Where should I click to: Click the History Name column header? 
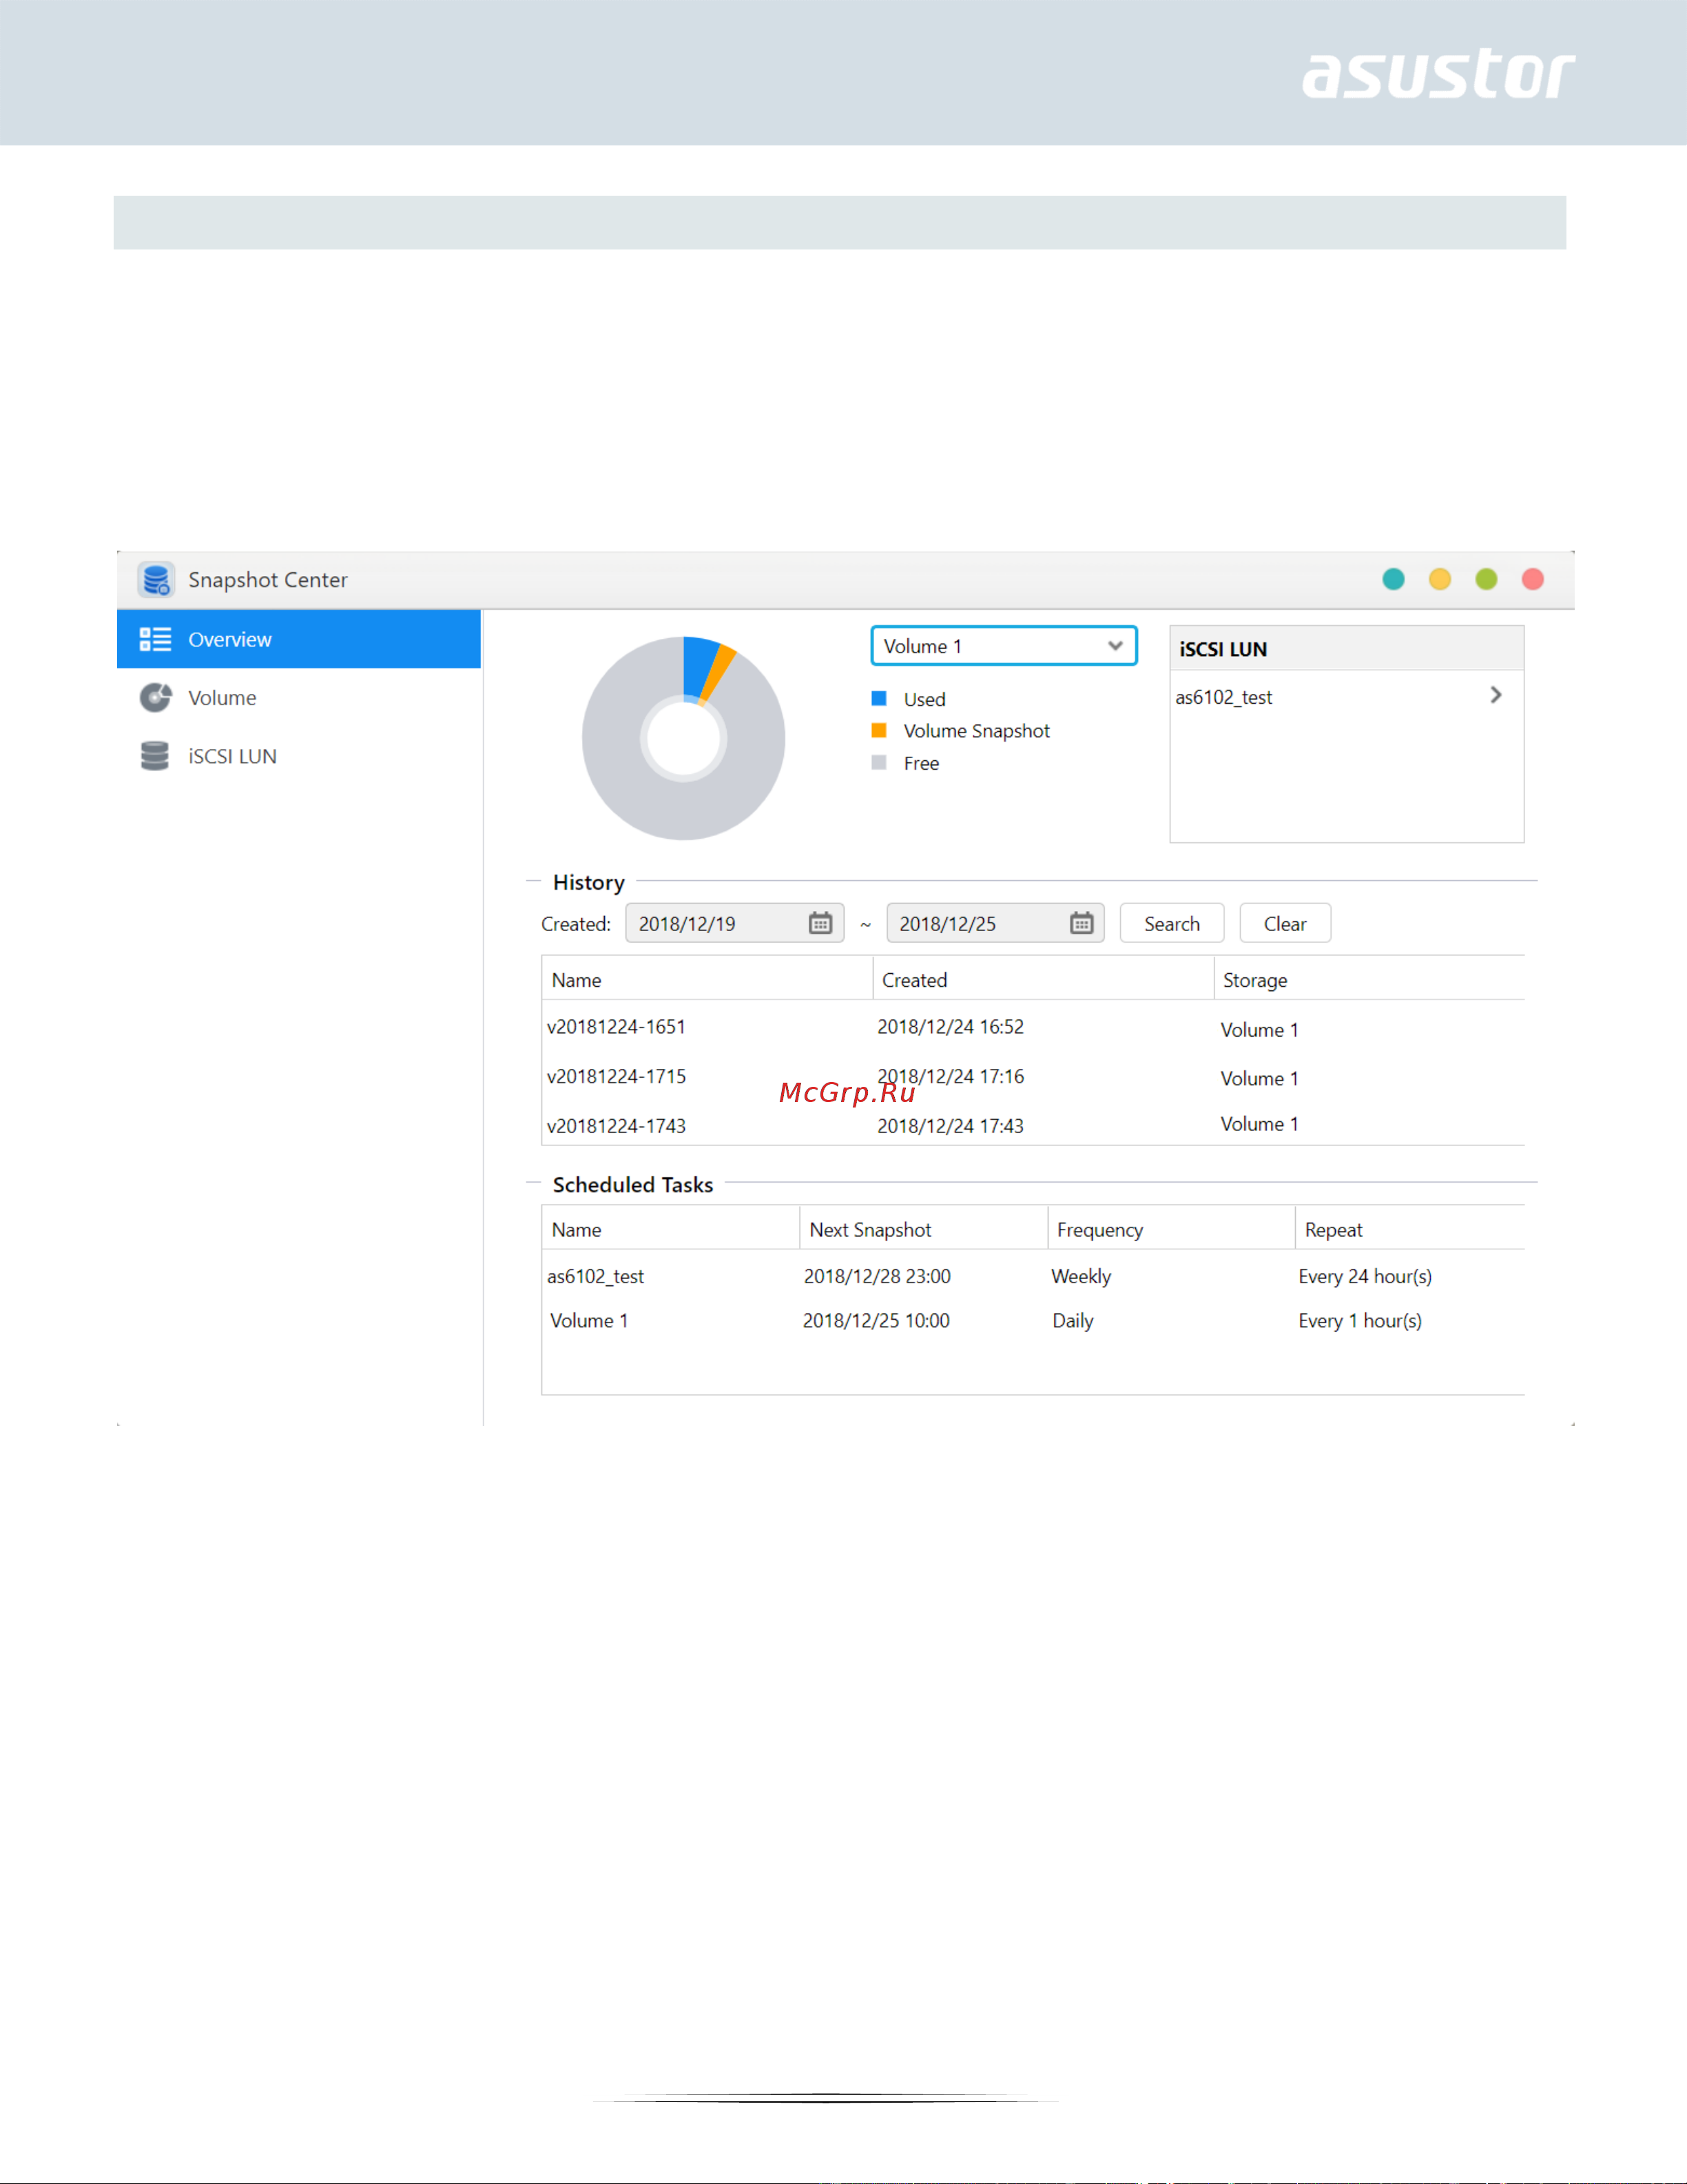tap(707, 980)
